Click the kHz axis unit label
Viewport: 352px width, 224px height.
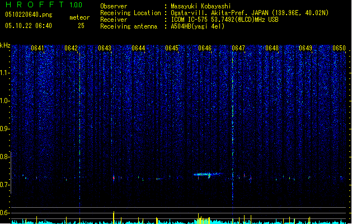pyautogui.click(x=5, y=45)
